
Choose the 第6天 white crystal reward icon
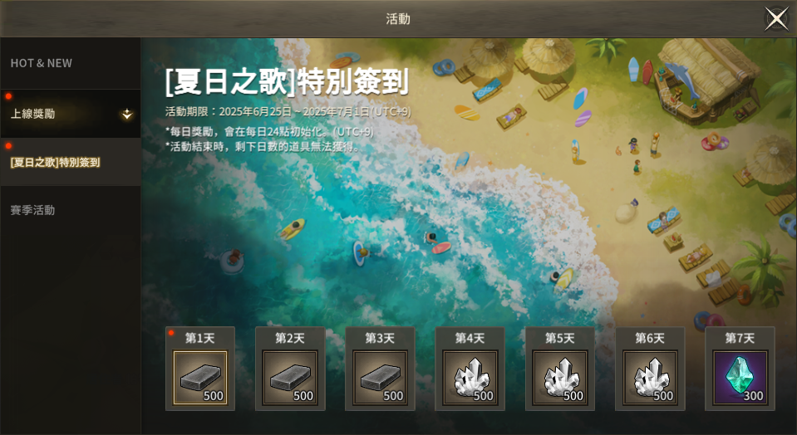[x=650, y=378]
